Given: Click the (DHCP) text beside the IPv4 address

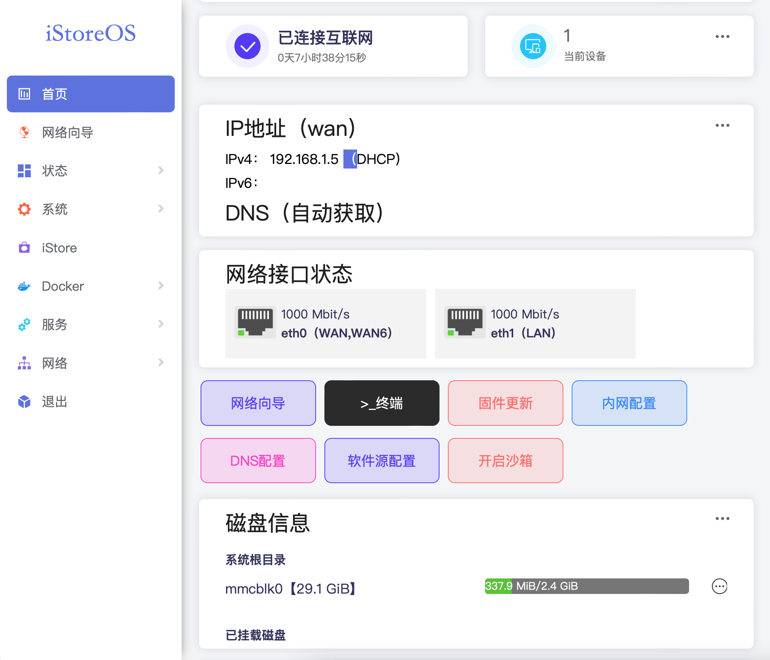Looking at the screenshot, I should coord(375,159).
